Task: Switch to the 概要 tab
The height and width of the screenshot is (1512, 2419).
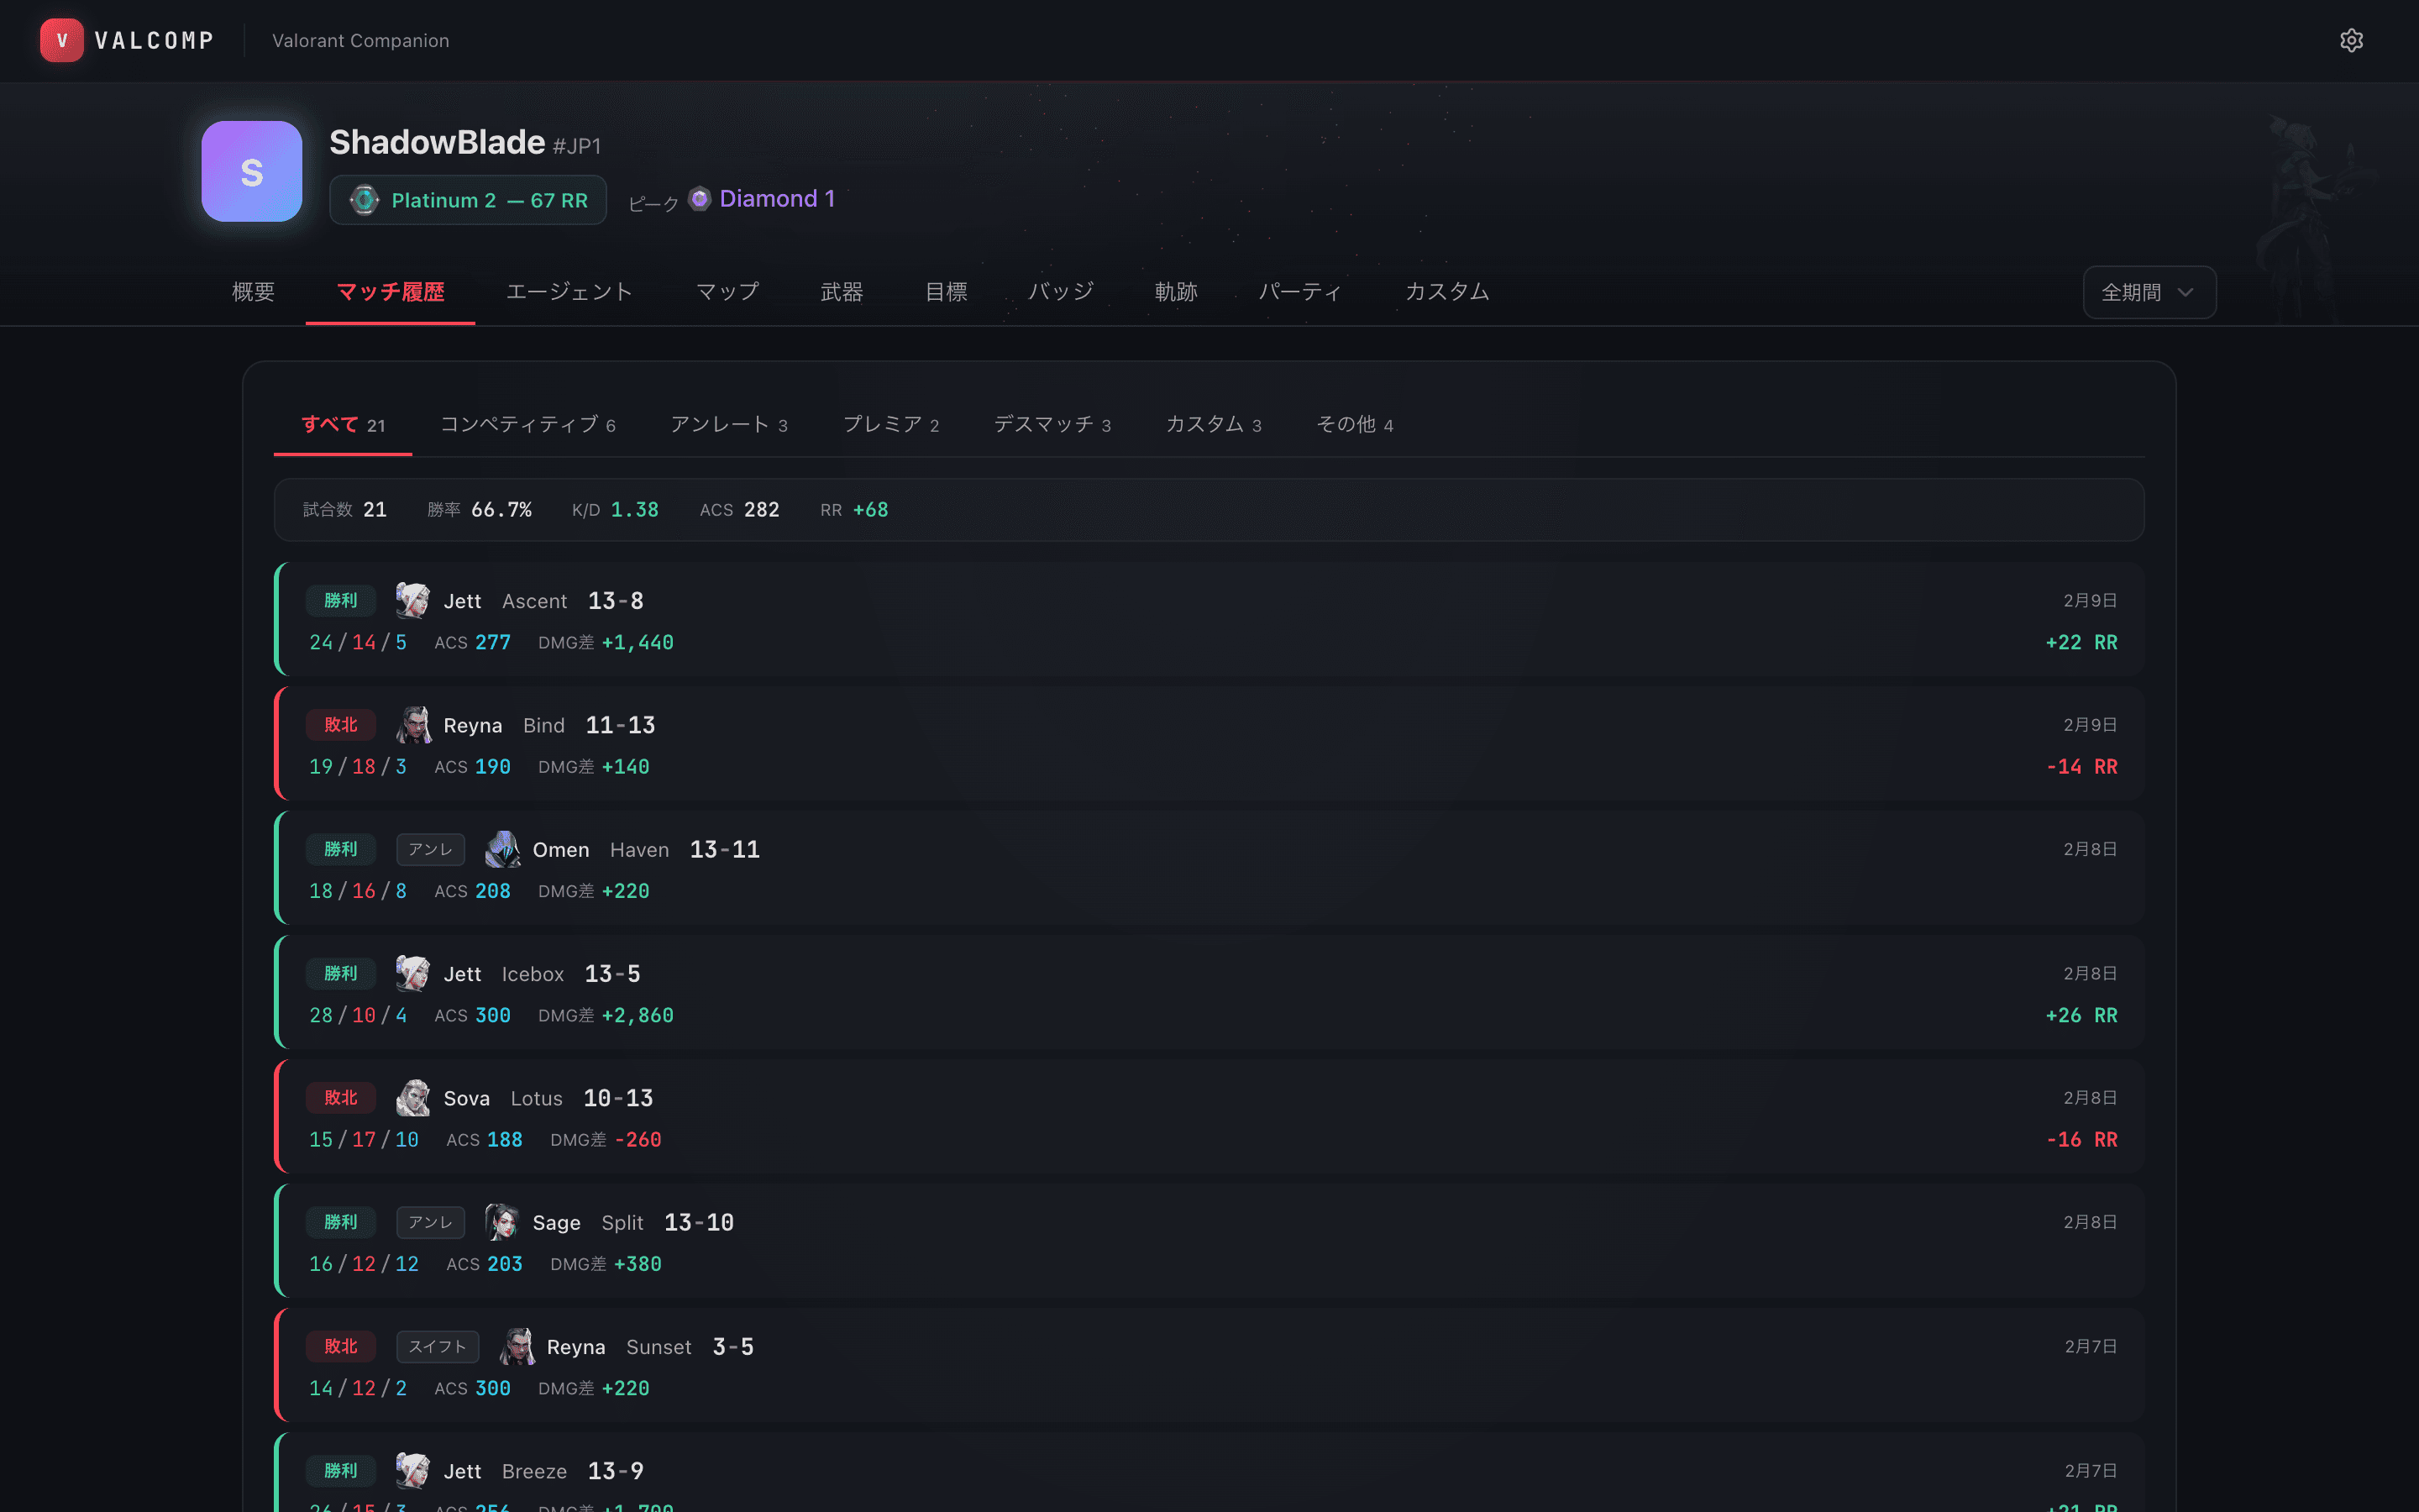Action: (253, 292)
